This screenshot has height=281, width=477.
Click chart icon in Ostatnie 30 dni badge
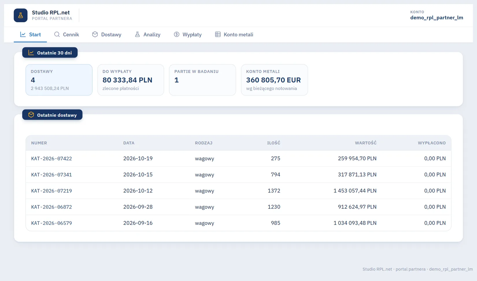point(31,53)
